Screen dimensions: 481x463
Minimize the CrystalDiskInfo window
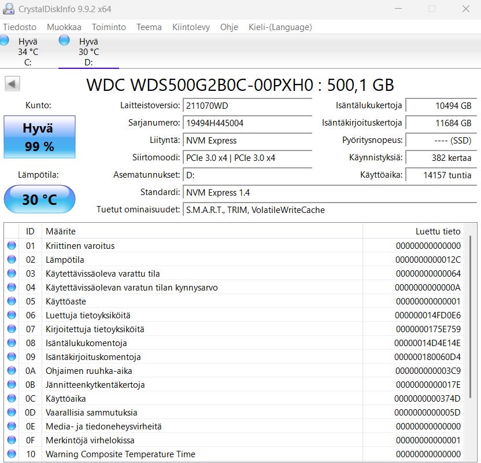(398, 9)
